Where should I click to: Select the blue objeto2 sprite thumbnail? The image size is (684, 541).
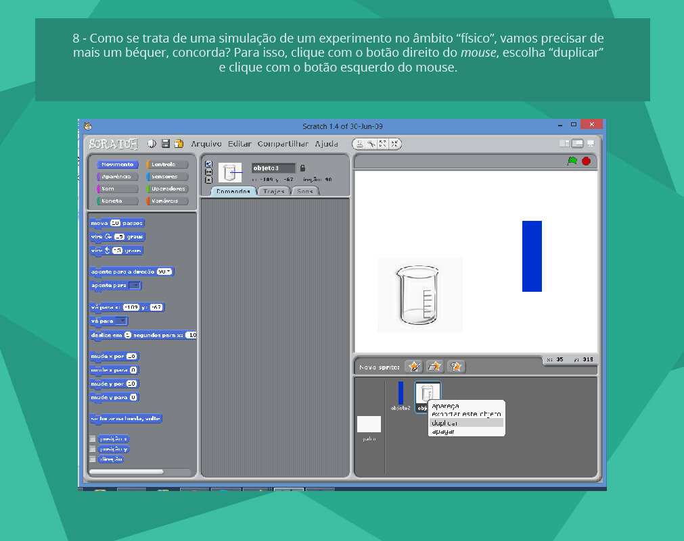401,394
